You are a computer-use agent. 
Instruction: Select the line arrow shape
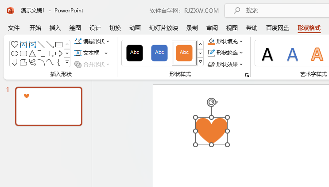point(50,44)
